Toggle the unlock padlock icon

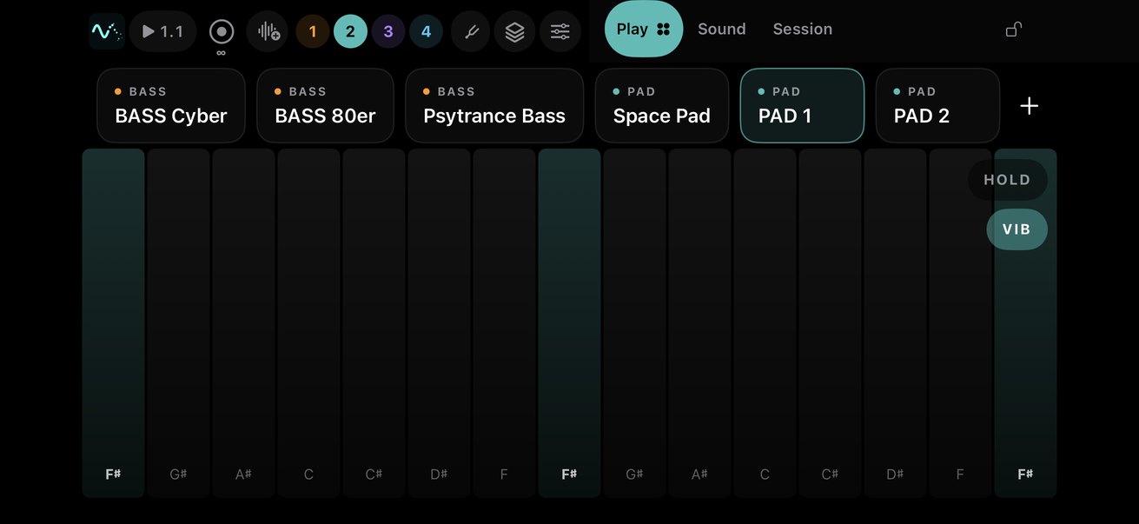(1014, 30)
